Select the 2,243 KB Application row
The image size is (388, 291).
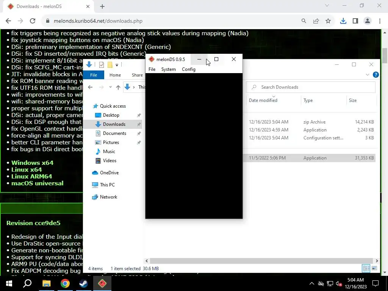click(x=311, y=130)
